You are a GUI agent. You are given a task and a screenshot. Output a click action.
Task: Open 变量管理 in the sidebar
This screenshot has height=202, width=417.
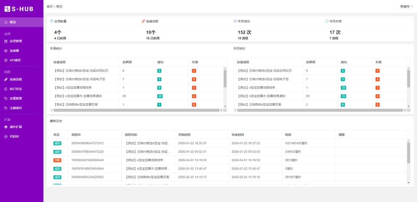tap(16, 98)
